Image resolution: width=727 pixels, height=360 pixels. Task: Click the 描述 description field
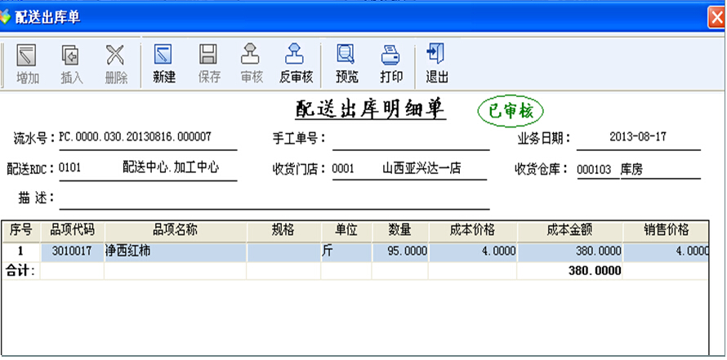point(274,198)
